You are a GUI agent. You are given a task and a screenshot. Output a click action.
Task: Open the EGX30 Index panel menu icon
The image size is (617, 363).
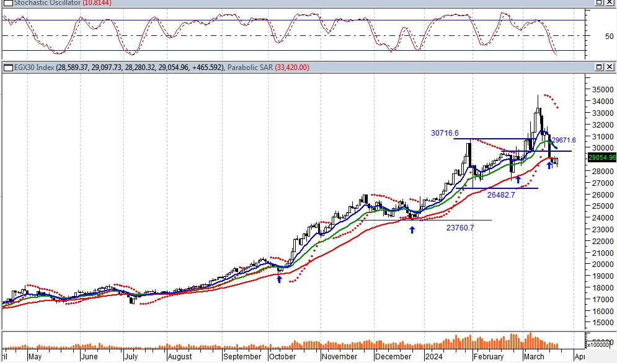(x=7, y=68)
